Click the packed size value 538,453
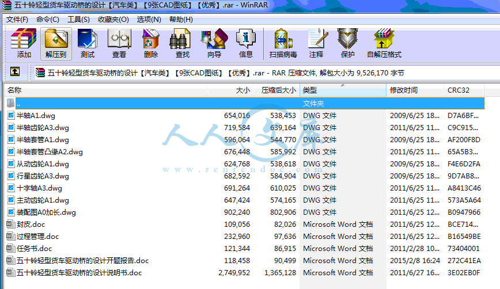 point(283,115)
